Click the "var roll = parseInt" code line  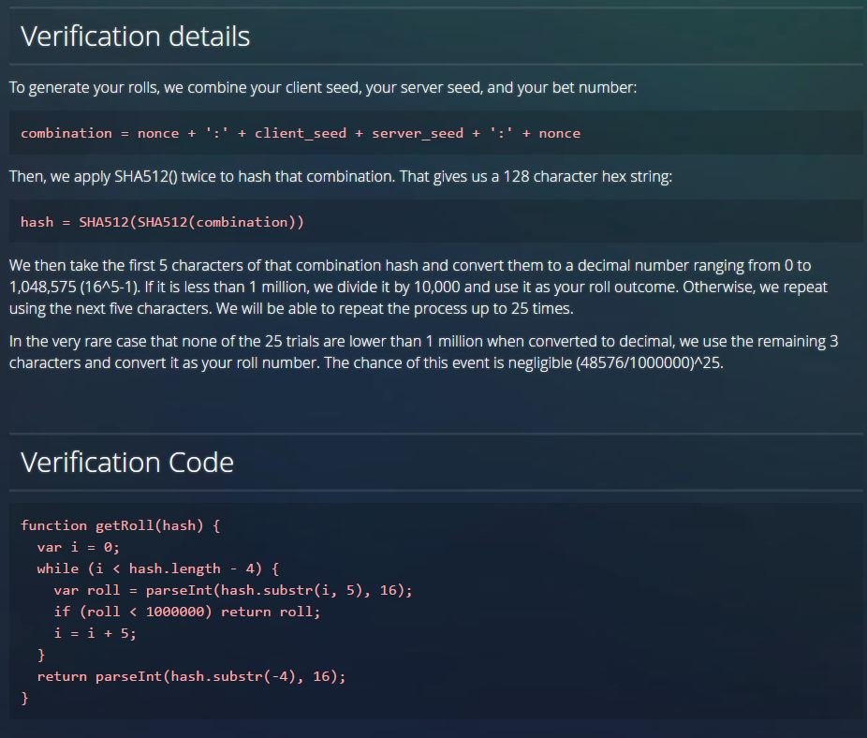(x=232, y=590)
